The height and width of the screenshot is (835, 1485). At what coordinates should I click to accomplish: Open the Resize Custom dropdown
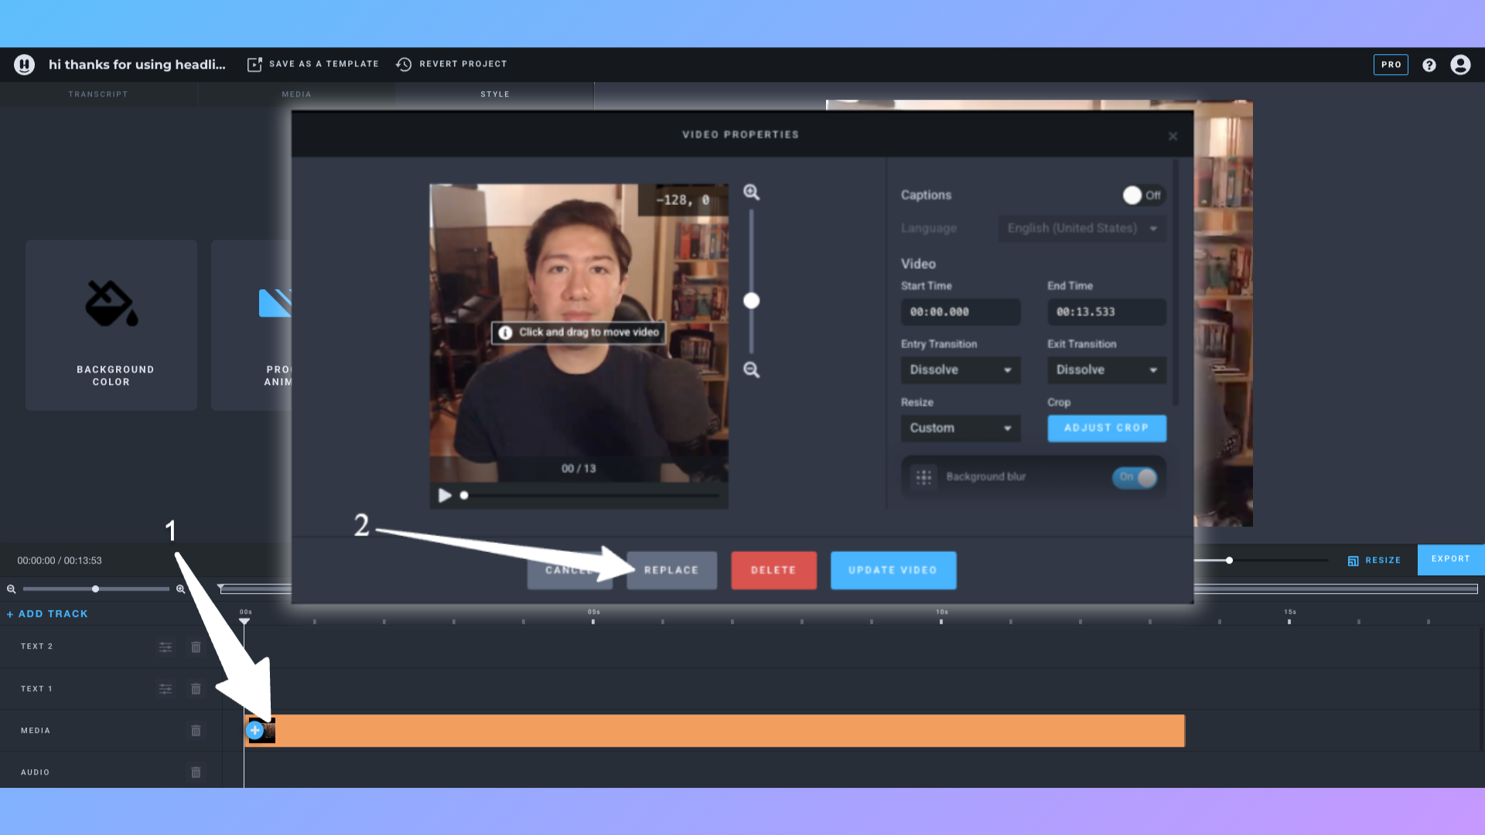(x=960, y=428)
